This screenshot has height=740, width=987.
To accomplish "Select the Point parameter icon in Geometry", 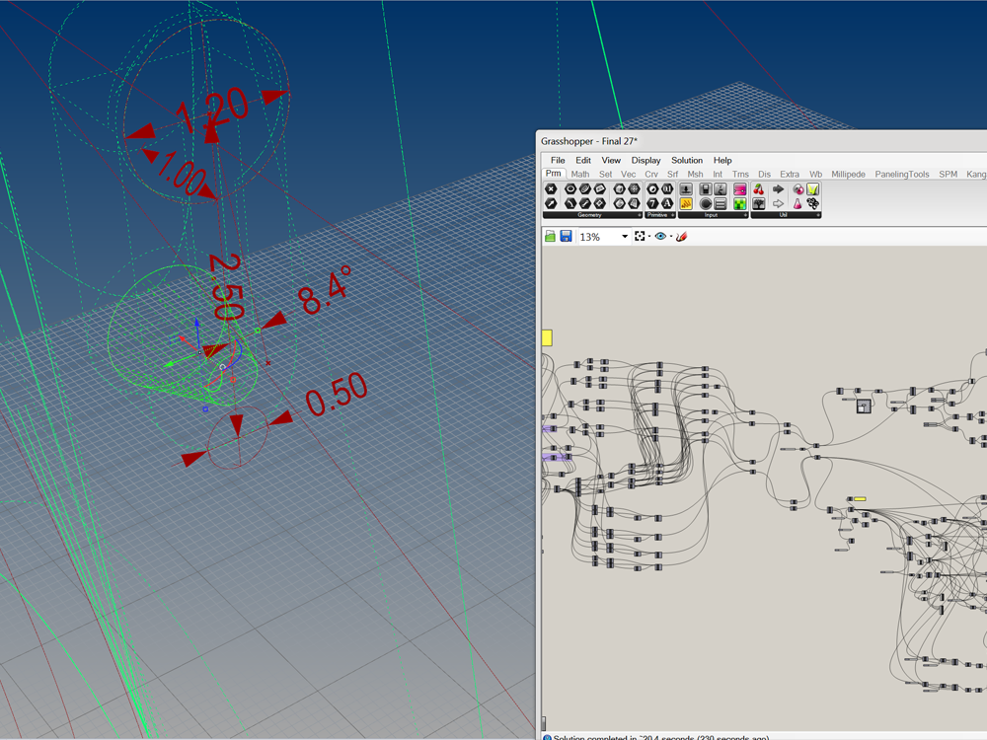I will (551, 188).
